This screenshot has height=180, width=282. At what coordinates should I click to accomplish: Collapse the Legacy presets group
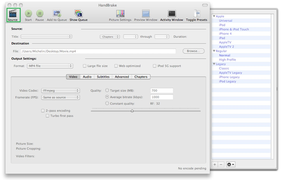(214, 64)
